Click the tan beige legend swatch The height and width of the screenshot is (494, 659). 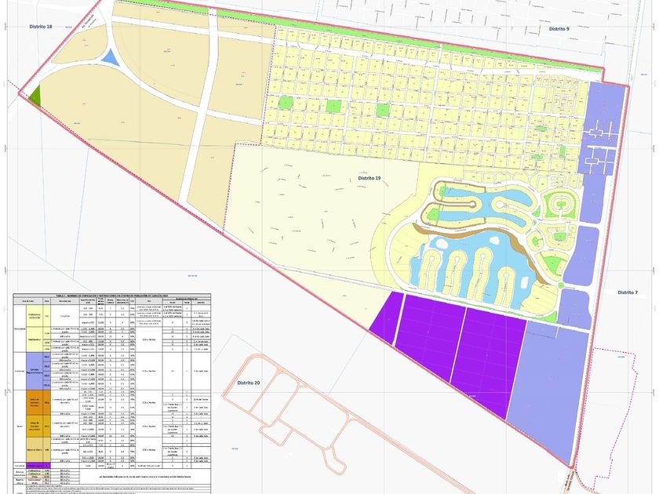(x=38, y=449)
